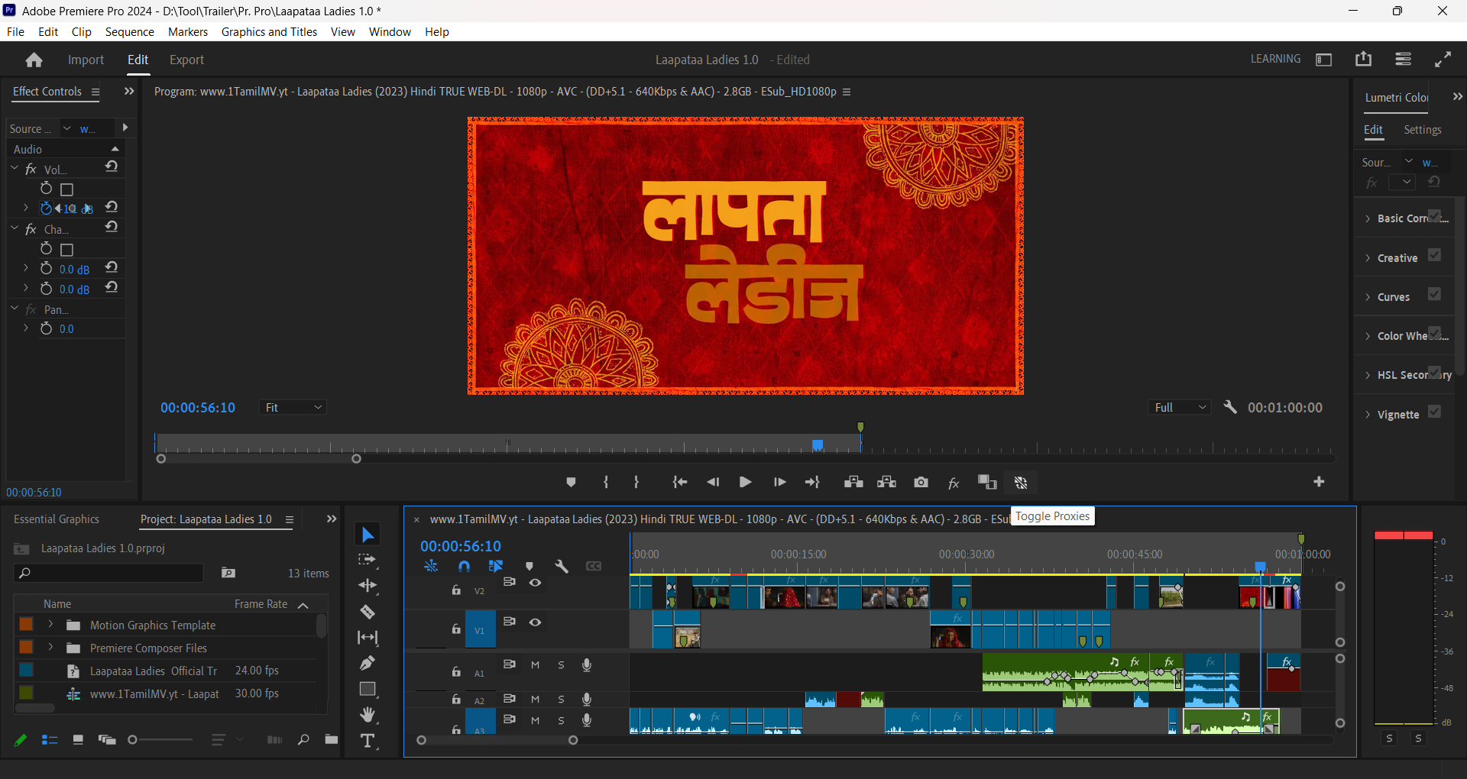Open the Quick Export share icon
Screen dimensions: 1467x779
click(x=1363, y=60)
